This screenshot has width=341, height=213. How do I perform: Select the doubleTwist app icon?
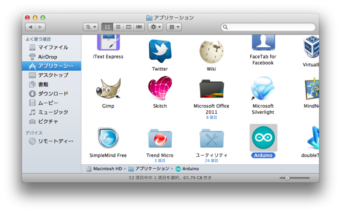313,138
